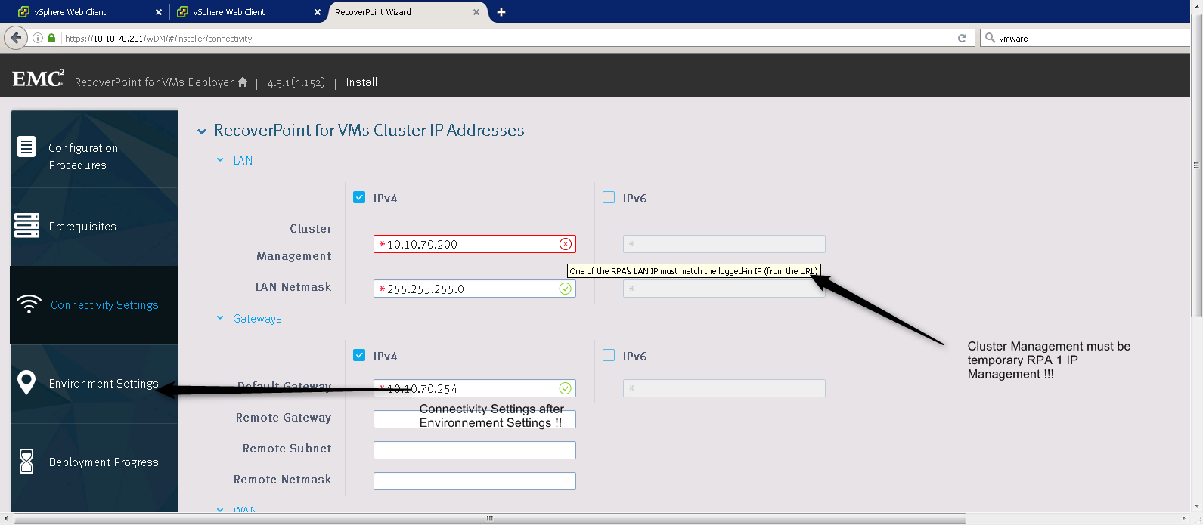Open Prerequisites step in sidebar
The image size is (1203, 525).
(x=95, y=227)
